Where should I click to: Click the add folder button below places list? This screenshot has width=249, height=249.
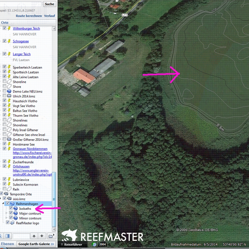point(51,236)
